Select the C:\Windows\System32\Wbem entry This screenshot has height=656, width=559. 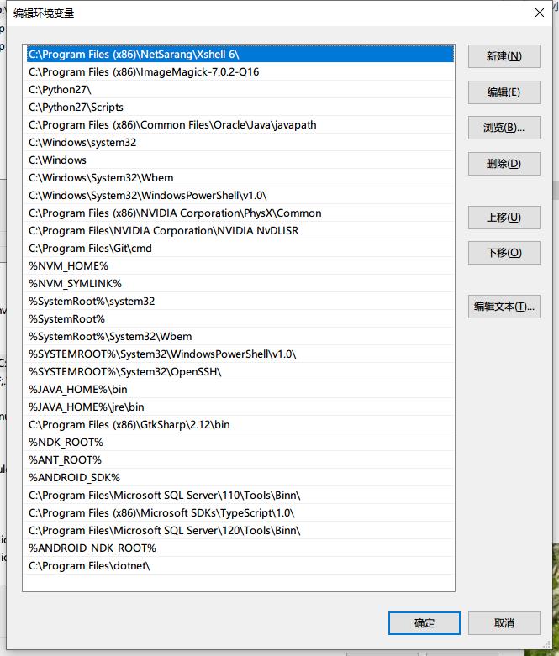tap(240, 178)
